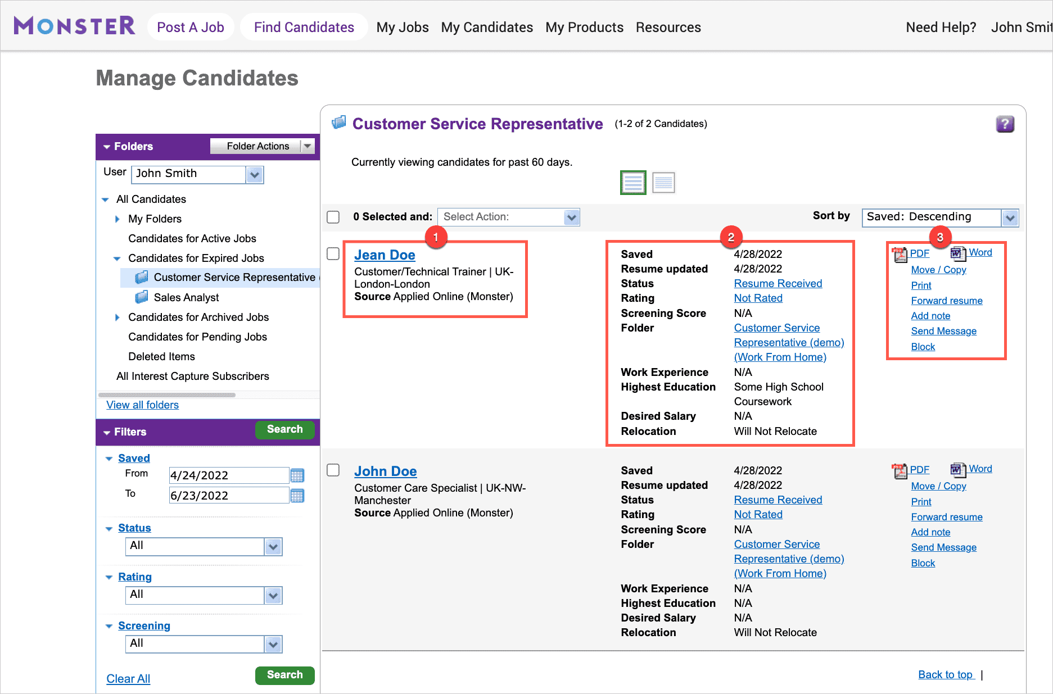Expand the Candidates for Archived Jobs folder

pos(117,317)
